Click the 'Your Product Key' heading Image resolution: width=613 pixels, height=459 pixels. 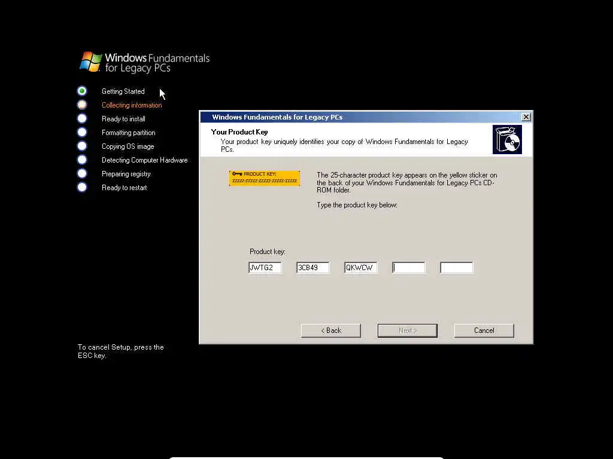239,132
